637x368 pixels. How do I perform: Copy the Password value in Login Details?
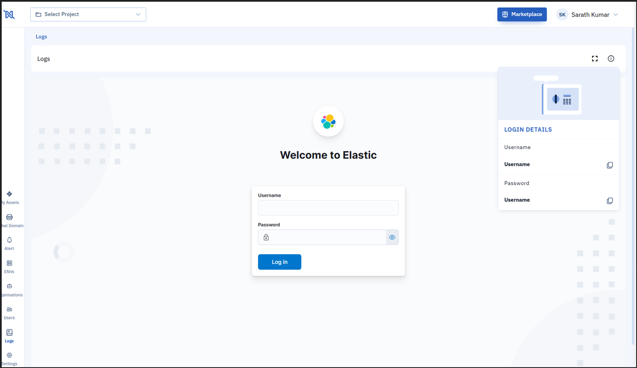tap(610, 201)
